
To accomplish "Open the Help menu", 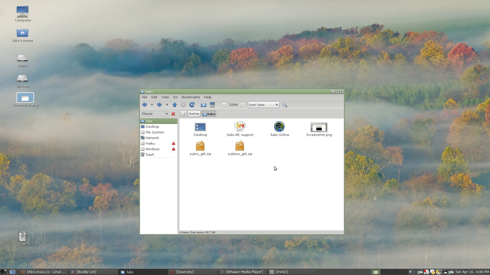I will [208, 97].
